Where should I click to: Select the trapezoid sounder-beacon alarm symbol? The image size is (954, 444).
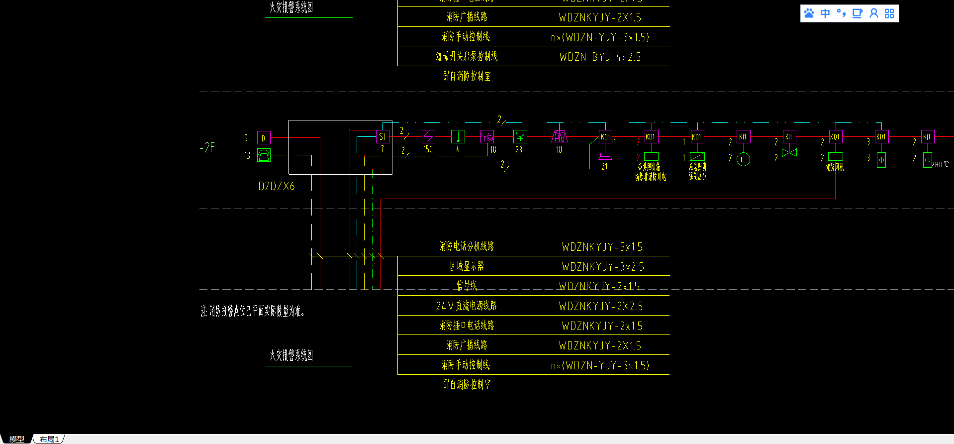[560, 136]
